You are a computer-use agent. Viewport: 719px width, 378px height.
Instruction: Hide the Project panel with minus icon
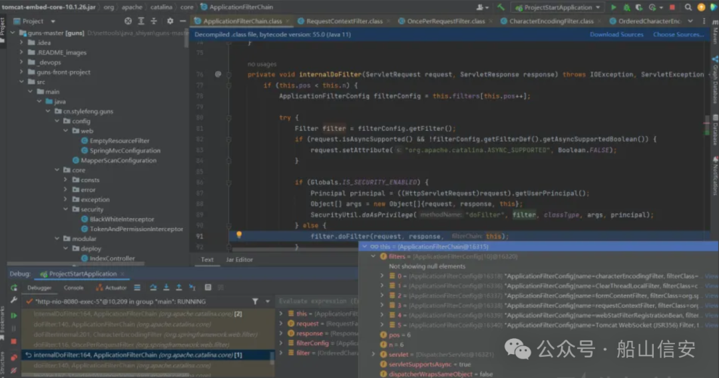182,21
